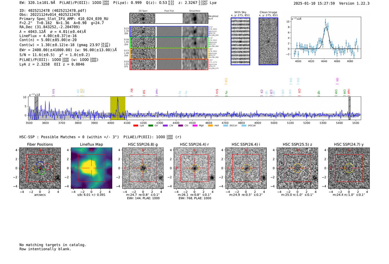Click the green OII legend swatch
Viewport: 389px width, 264px height.
[151, 126]
